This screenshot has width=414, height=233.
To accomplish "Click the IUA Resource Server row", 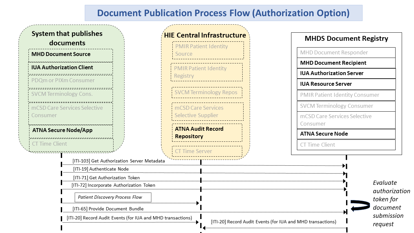I will 346,84.
